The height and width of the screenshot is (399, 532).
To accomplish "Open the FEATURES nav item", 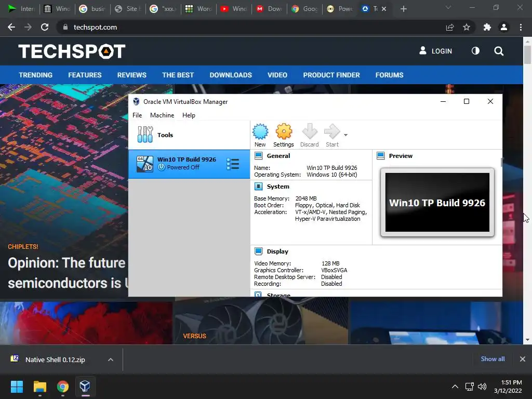I will [x=85, y=75].
